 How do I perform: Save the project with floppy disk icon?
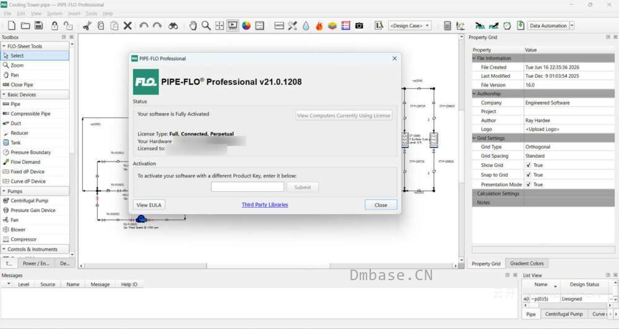click(38, 25)
